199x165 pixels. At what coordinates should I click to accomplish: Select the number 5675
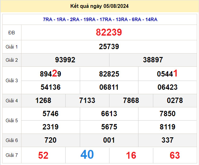pyautogui.click(x=109, y=127)
